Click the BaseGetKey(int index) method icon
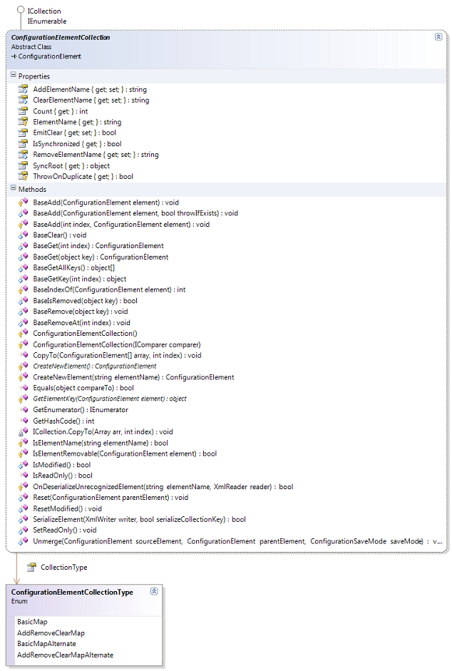Screen dimensions: 452x671 [23, 279]
